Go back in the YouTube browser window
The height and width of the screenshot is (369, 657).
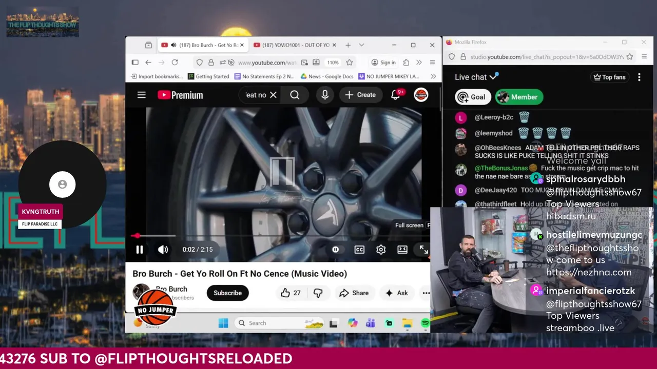(x=148, y=63)
